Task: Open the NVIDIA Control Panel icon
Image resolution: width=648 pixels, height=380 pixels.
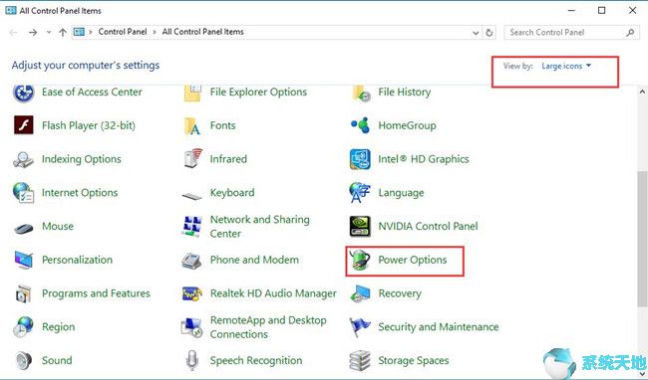Action: (x=360, y=226)
